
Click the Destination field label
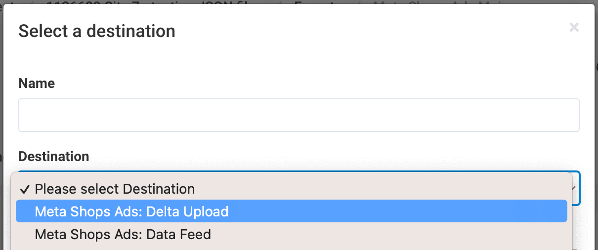point(54,157)
